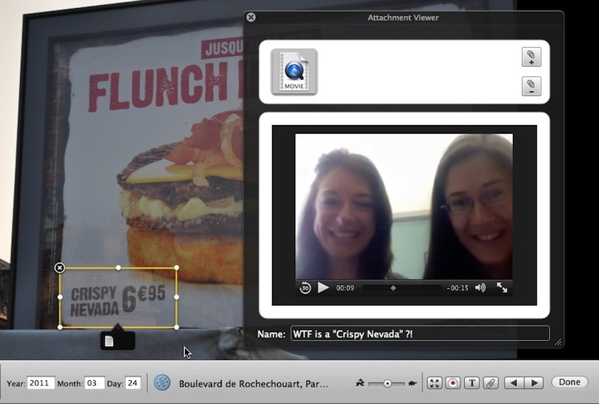Click the remaining time -00:15 display
This screenshot has height=404, width=599.
(457, 288)
